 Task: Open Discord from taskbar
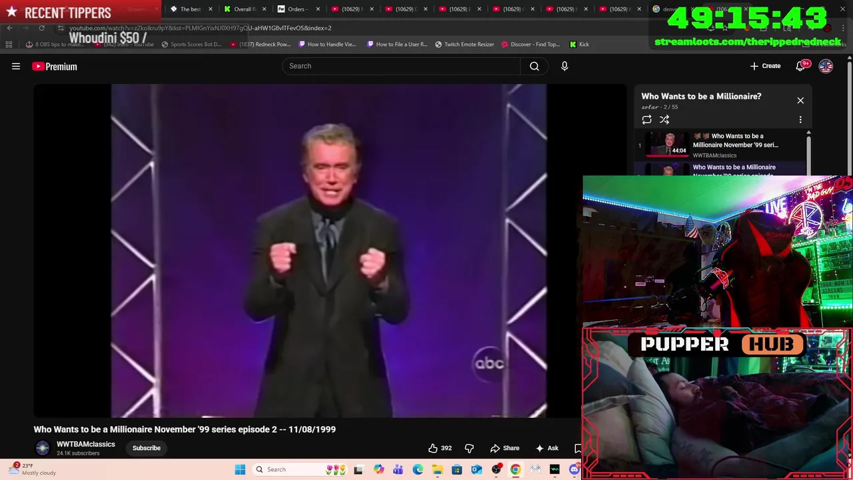pyautogui.click(x=574, y=469)
